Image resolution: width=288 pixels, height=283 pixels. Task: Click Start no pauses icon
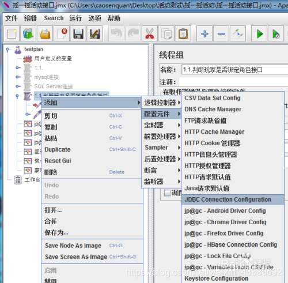point(276,34)
